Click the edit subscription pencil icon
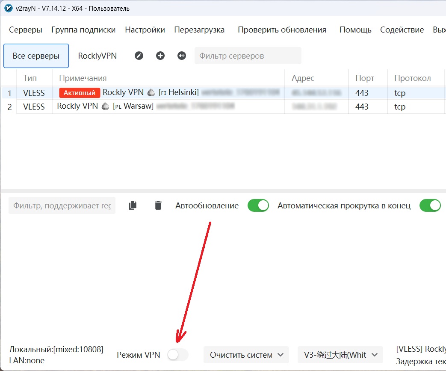 click(x=139, y=56)
